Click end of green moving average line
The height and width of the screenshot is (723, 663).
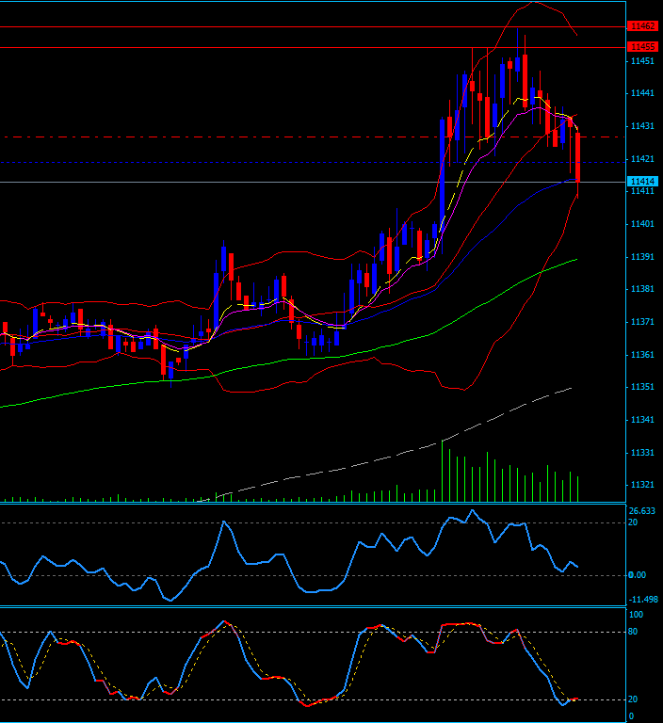click(x=576, y=259)
